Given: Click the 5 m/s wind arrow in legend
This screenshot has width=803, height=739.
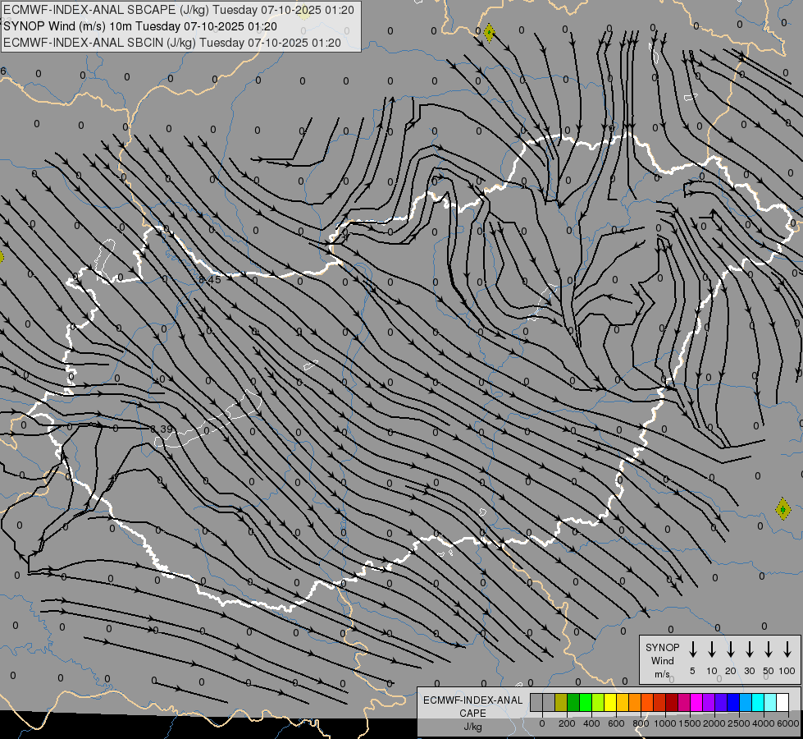Looking at the screenshot, I should (x=693, y=649).
